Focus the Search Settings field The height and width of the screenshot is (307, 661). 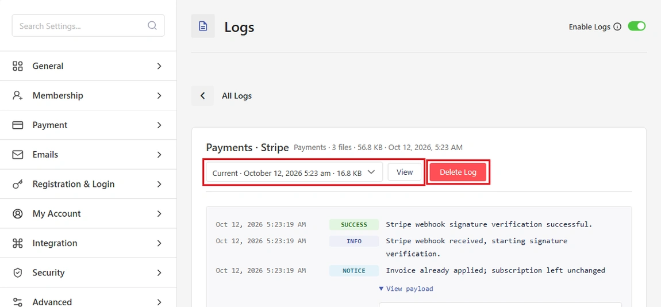coord(88,26)
